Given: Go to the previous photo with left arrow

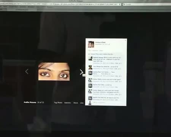Looking at the screenshot, I should click(x=27, y=72).
